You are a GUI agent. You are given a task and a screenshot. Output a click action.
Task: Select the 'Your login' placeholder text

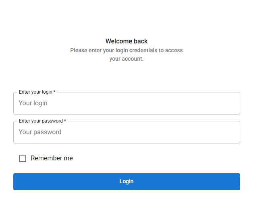pyautogui.click(x=33, y=103)
